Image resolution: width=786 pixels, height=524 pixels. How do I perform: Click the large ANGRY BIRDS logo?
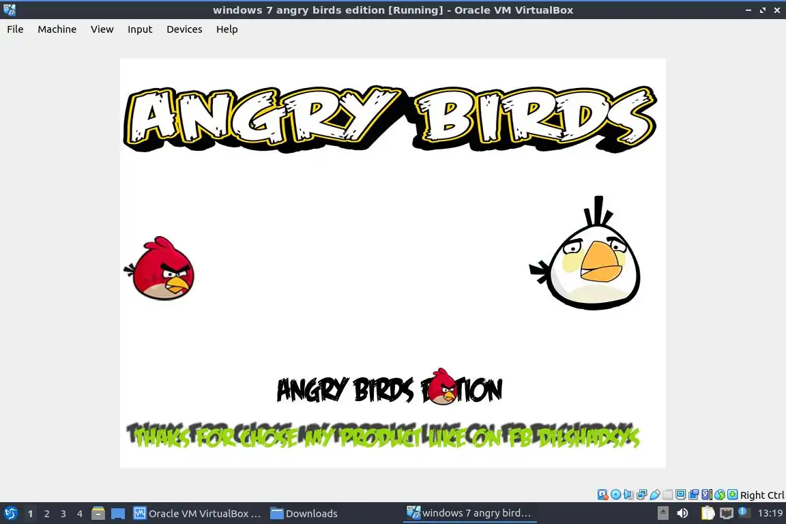(390, 119)
